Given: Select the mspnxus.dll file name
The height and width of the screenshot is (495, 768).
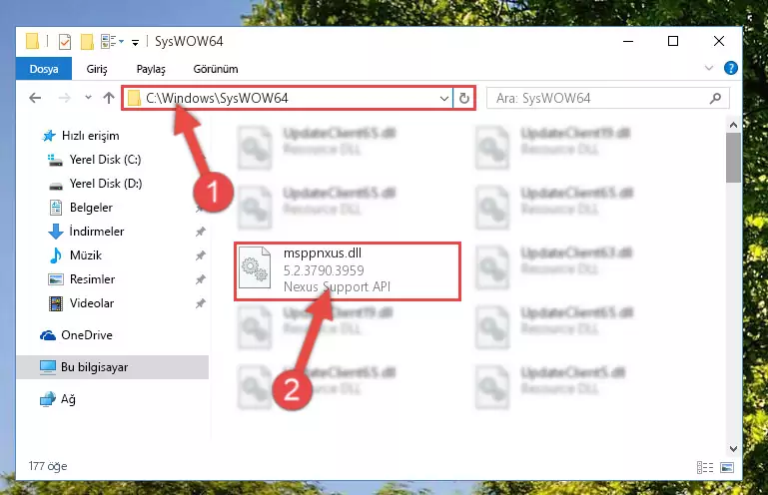Looking at the screenshot, I should click(323, 253).
